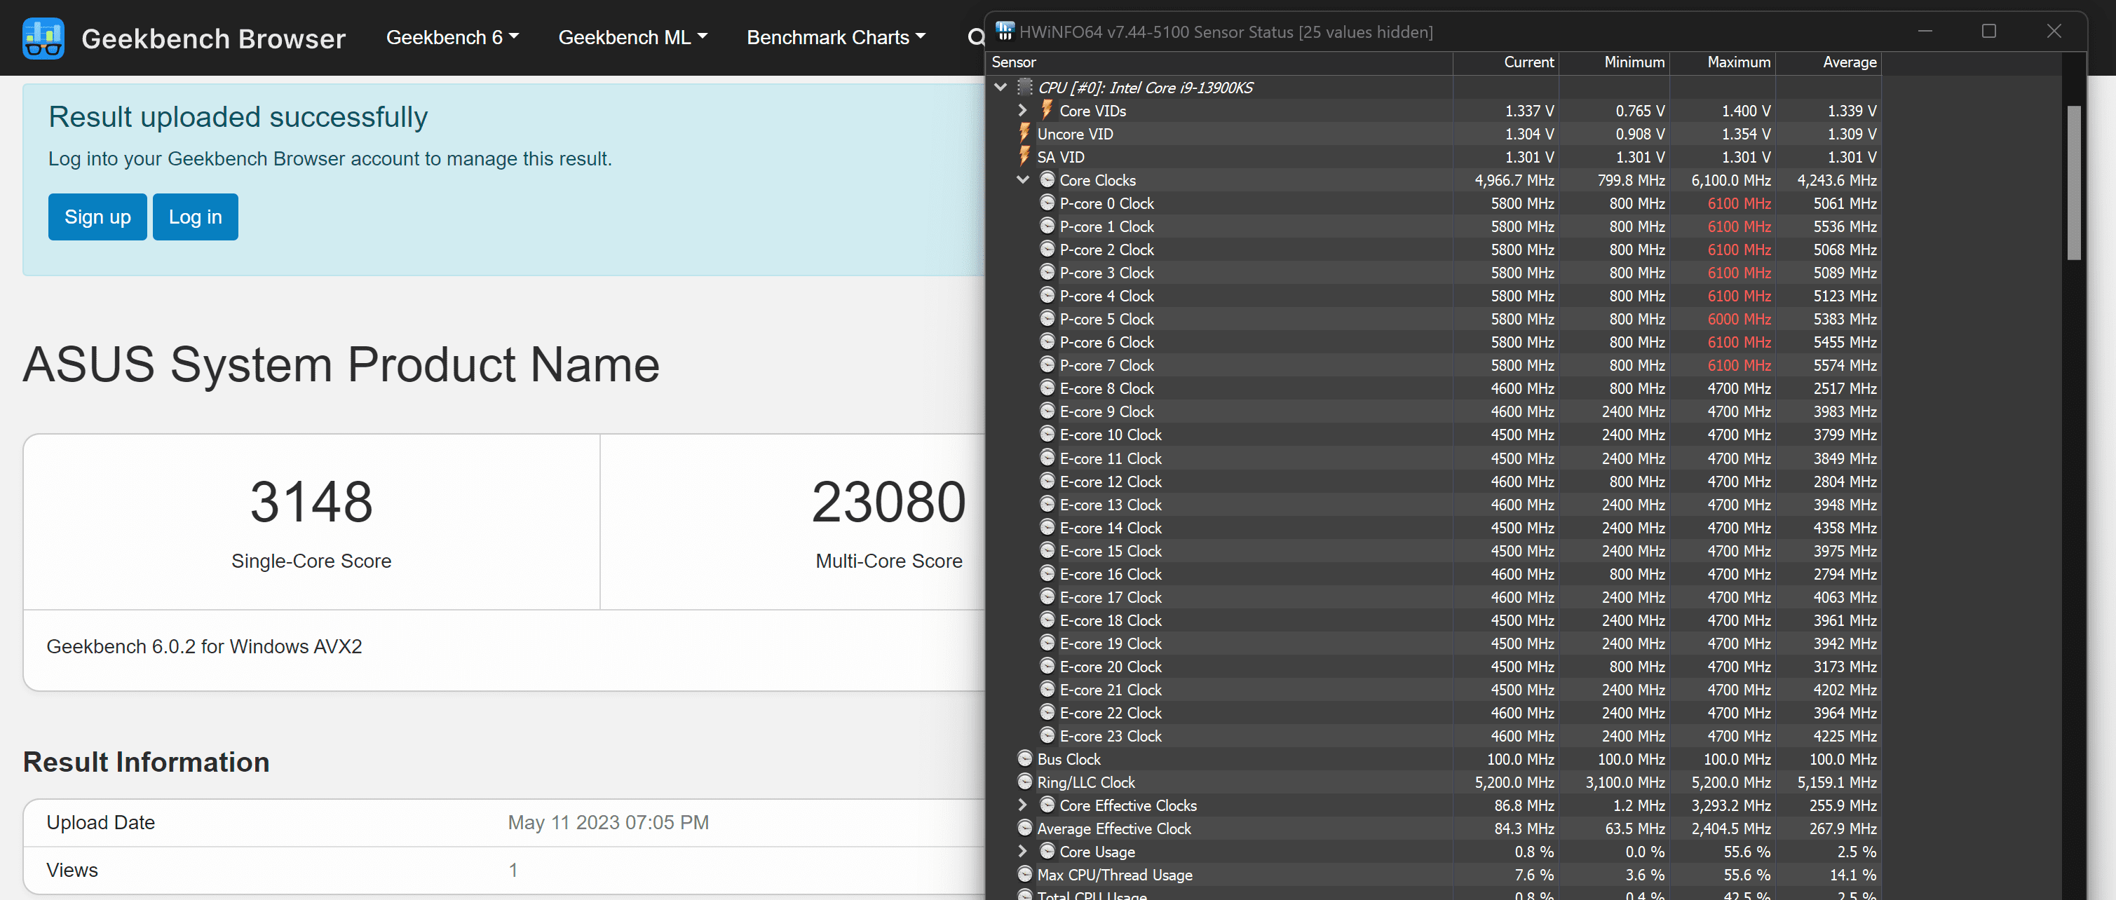Click the Sign up button

point(97,217)
